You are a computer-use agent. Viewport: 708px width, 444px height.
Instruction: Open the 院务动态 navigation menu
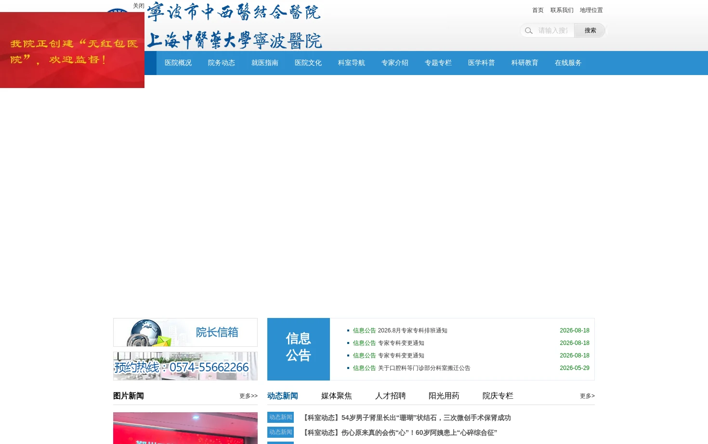click(x=222, y=63)
